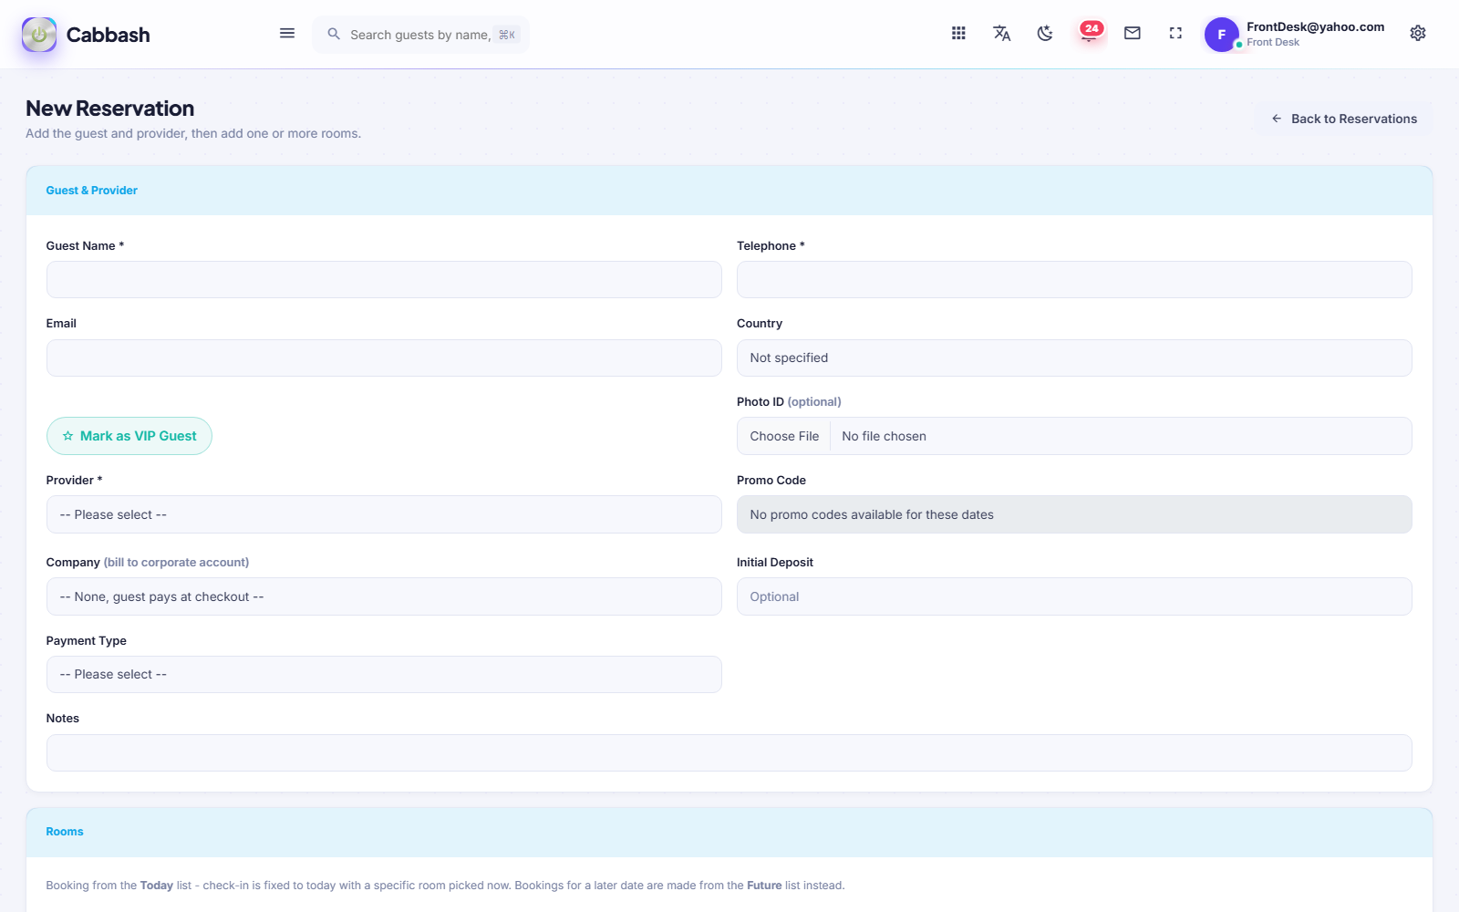Screen dimensions: 1459x912
Task: Click into the Guest Name field
Action: [384, 280]
